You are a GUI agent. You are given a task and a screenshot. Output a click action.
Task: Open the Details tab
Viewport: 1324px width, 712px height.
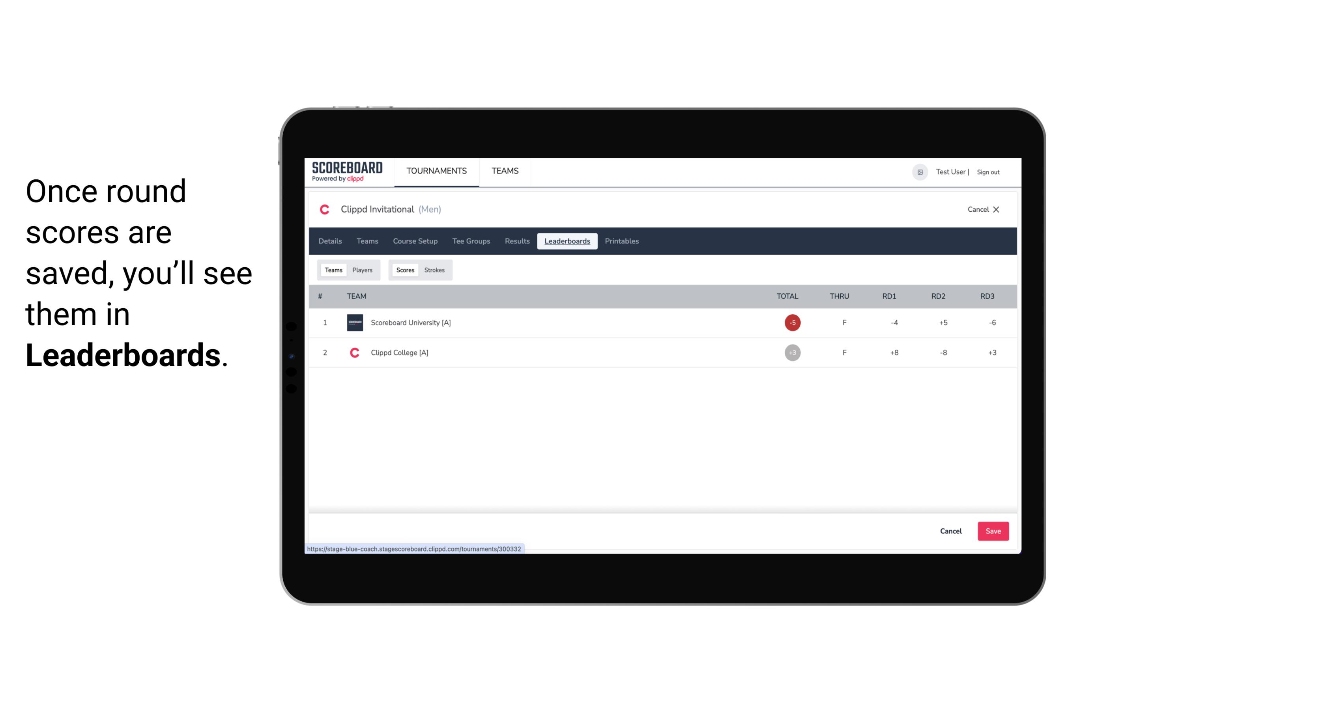click(330, 241)
